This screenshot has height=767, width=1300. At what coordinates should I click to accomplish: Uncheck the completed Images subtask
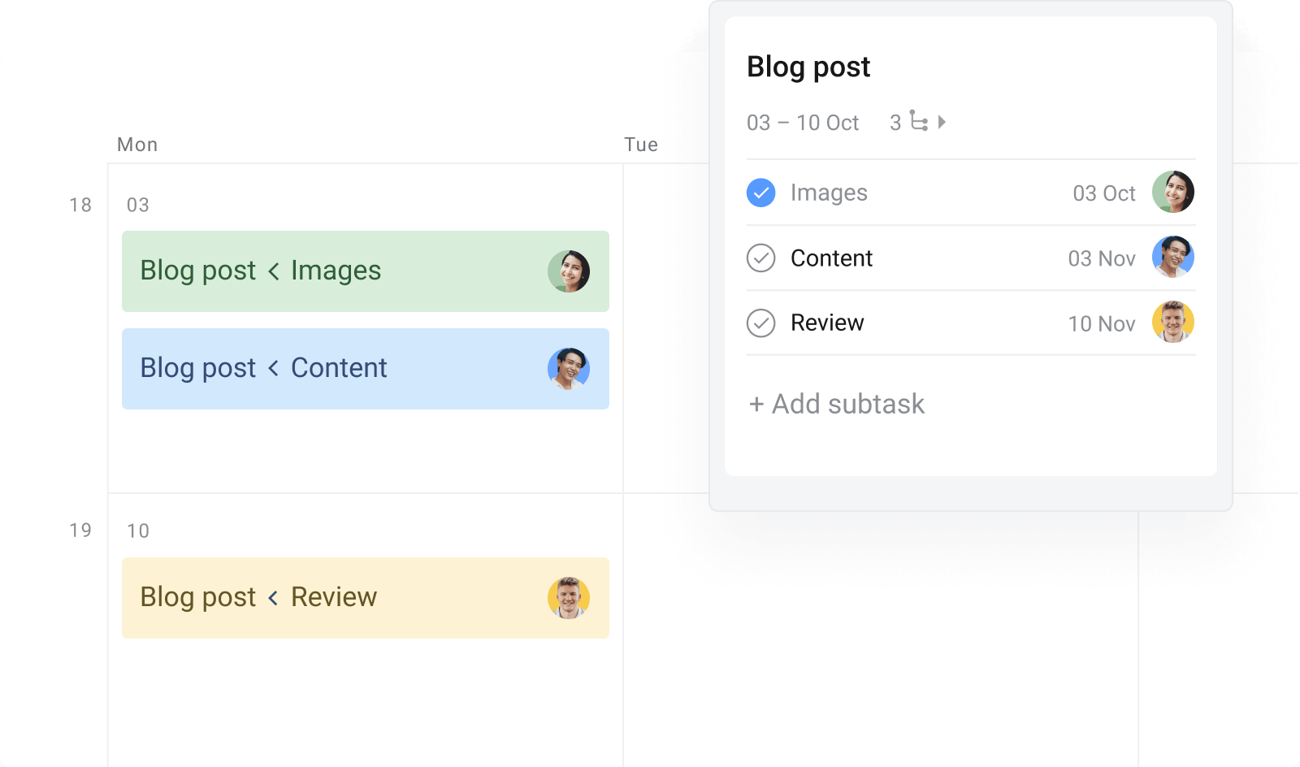pos(760,193)
